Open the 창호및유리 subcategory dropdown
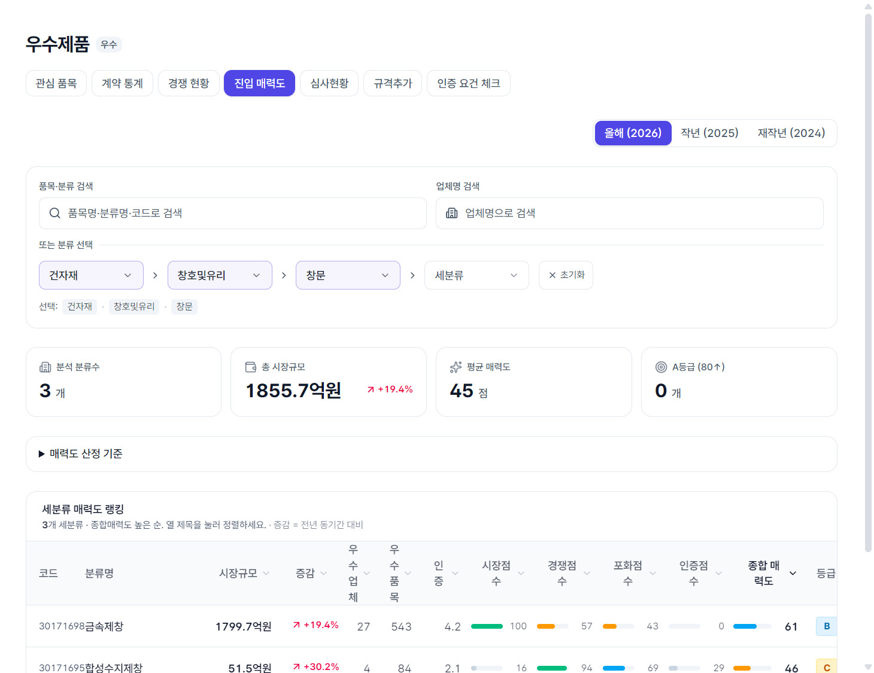This screenshot has height=673, width=874. [x=220, y=275]
